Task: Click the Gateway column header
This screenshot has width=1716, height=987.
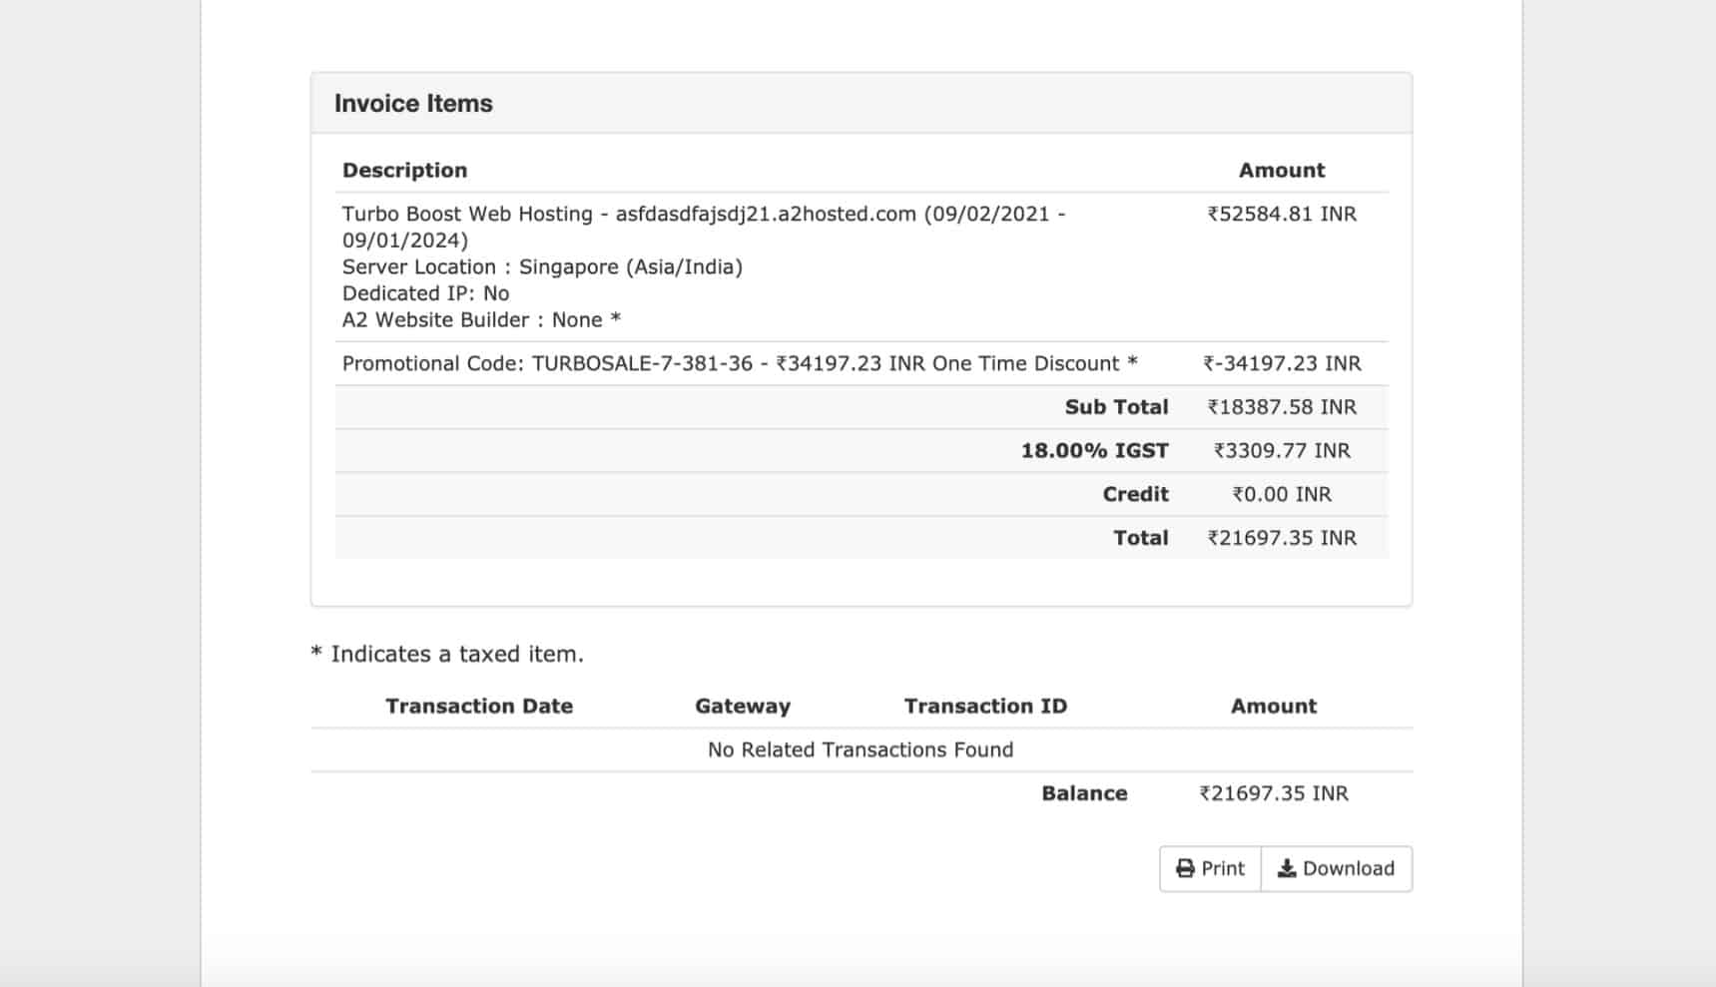Action: pyautogui.click(x=743, y=706)
